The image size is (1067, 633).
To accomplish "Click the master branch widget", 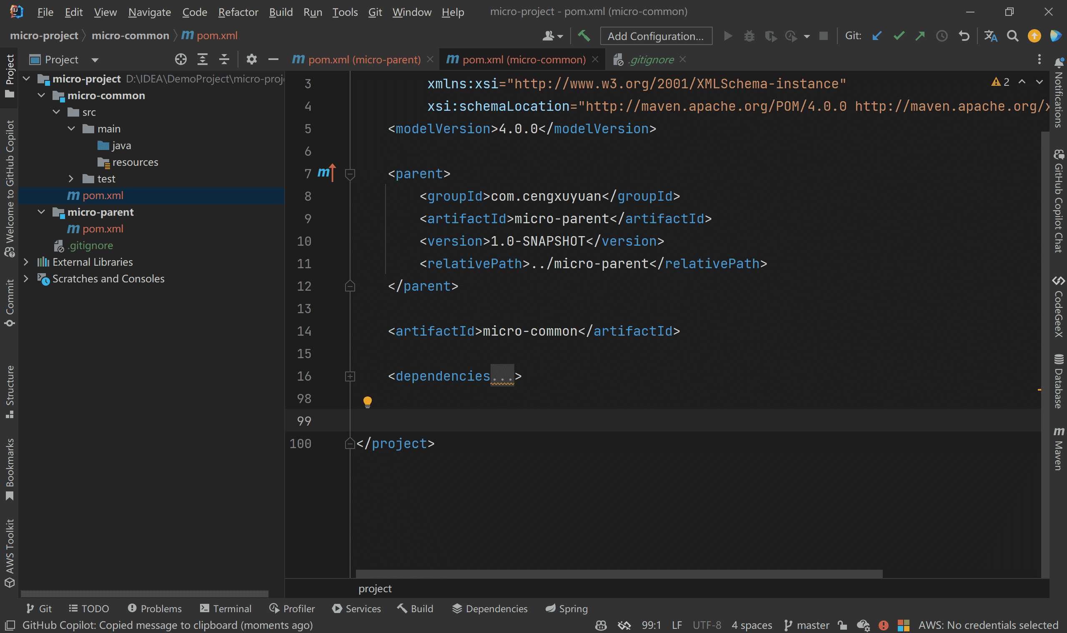I will coord(807,625).
